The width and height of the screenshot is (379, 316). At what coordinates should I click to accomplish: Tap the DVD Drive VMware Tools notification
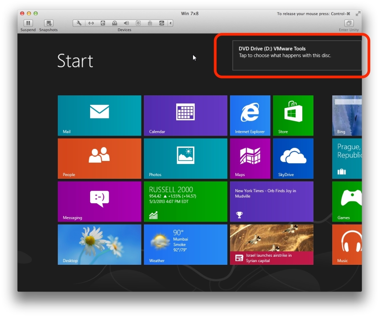click(297, 56)
